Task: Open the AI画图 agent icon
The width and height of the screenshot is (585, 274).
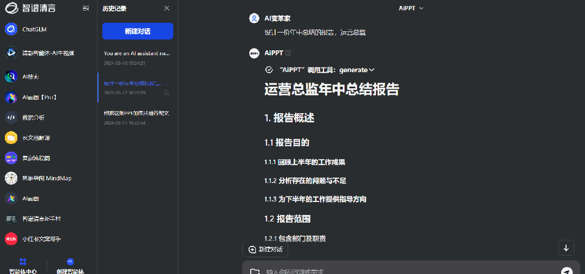Action: coord(11,199)
